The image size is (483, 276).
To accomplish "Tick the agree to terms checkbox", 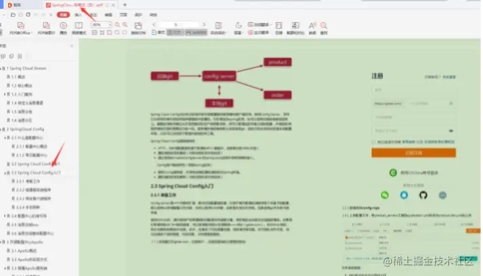I will [x=374, y=142].
